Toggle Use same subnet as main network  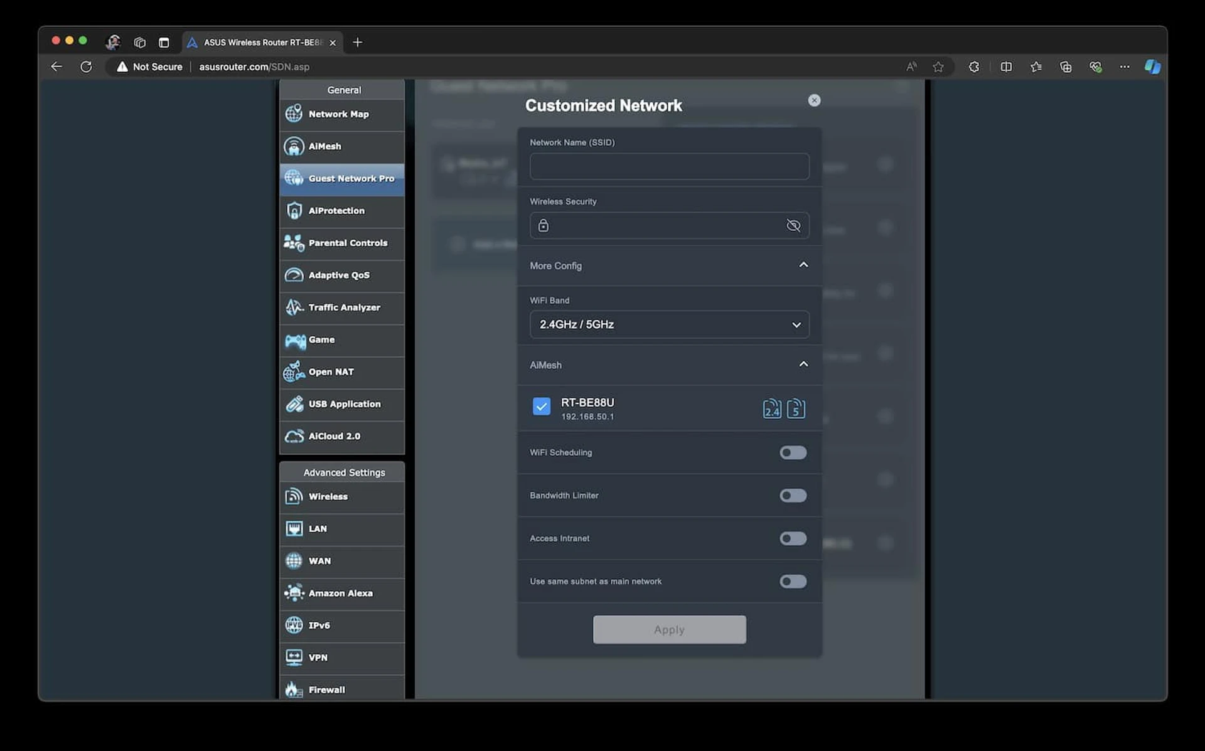(793, 582)
